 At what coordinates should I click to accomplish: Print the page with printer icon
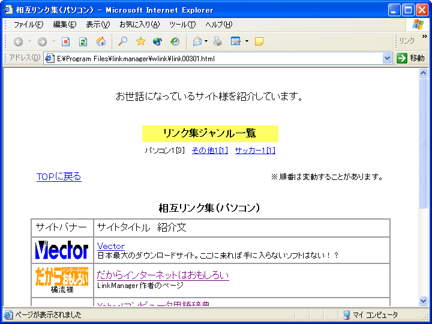pos(218,41)
